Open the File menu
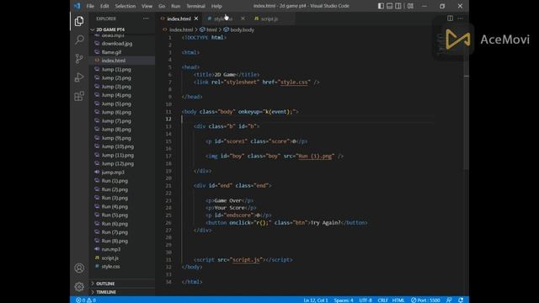 [90, 6]
